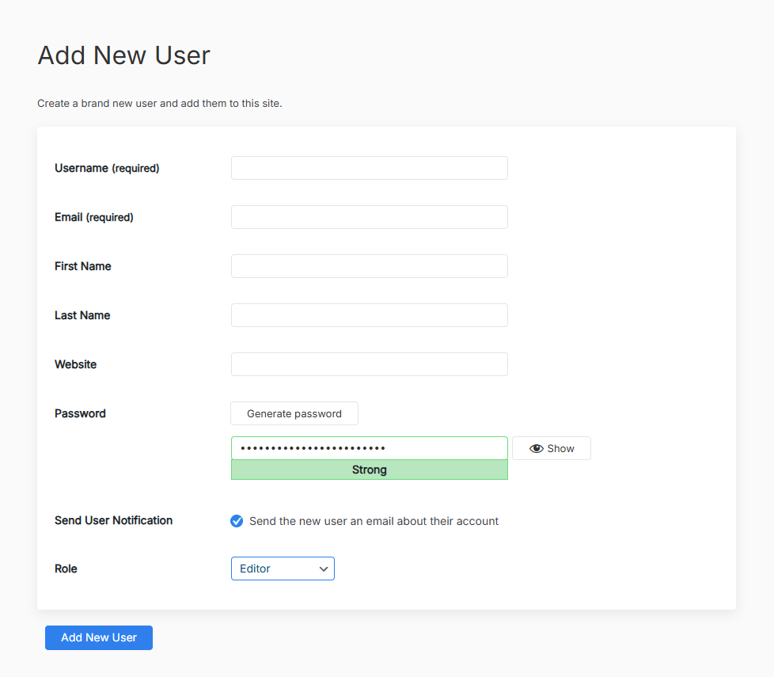Click the masked password input box
The width and height of the screenshot is (774, 677).
(369, 448)
